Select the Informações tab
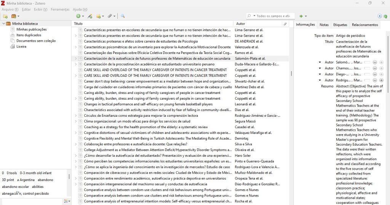This screenshot has width=390, height=205. [x=305, y=25]
